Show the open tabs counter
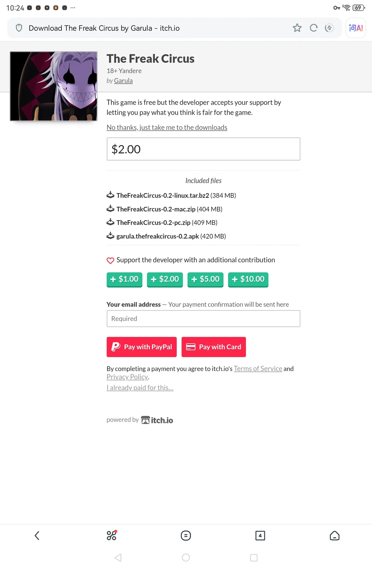 [x=260, y=535]
